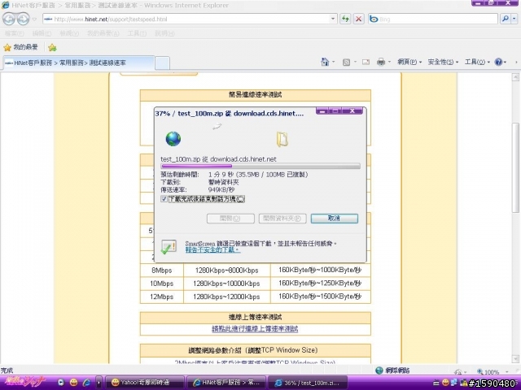Open the 我的最愛(A) menu
The image size is (521, 390).
point(103,33)
